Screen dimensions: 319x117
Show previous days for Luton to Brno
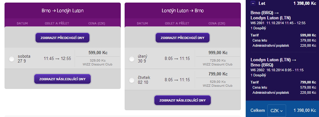(182, 38)
